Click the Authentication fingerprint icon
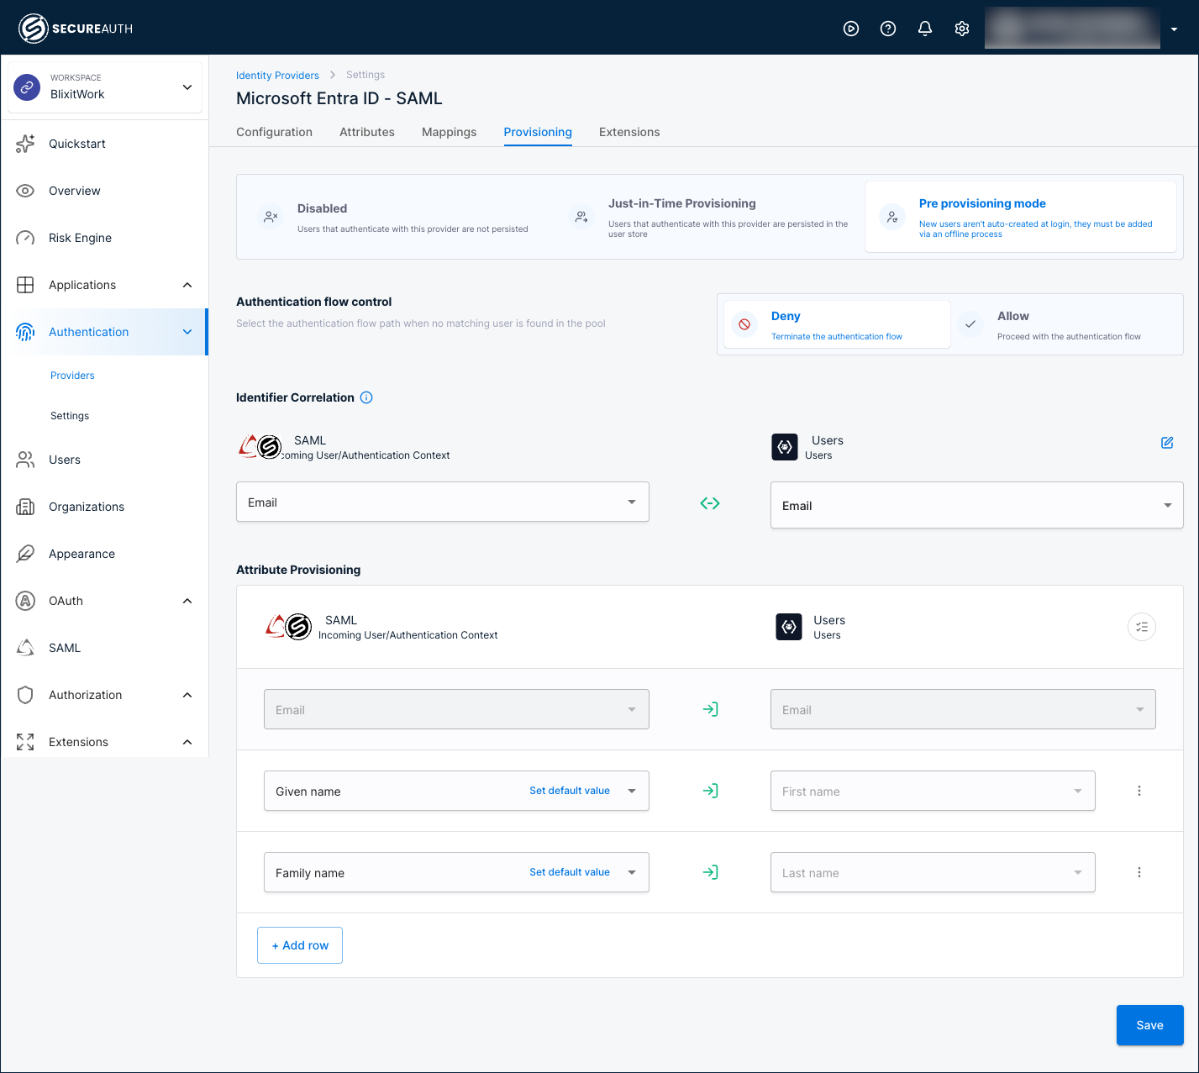The height and width of the screenshot is (1073, 1199). pos(25,332)
